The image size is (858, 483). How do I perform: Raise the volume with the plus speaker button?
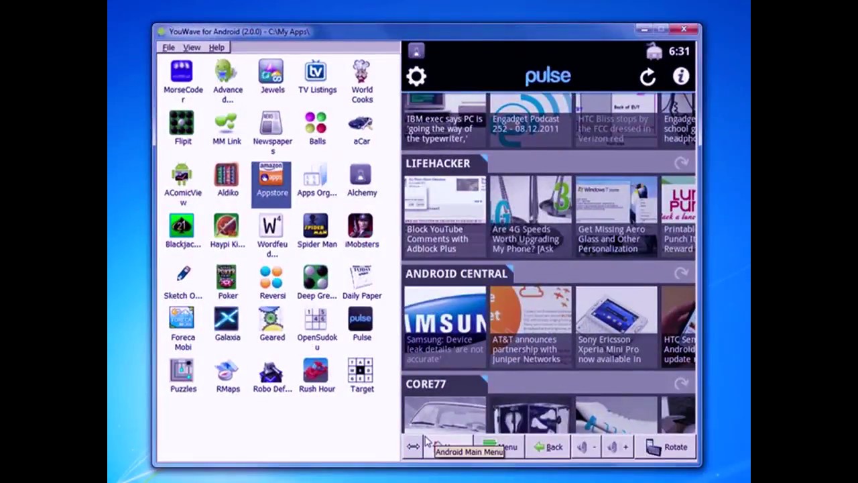pyautogui.click(x=617, y=447)
